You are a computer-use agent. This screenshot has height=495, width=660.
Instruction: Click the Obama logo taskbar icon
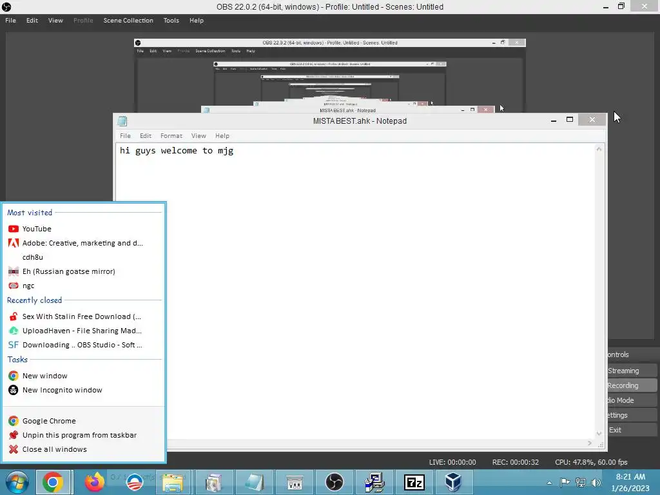135,482
